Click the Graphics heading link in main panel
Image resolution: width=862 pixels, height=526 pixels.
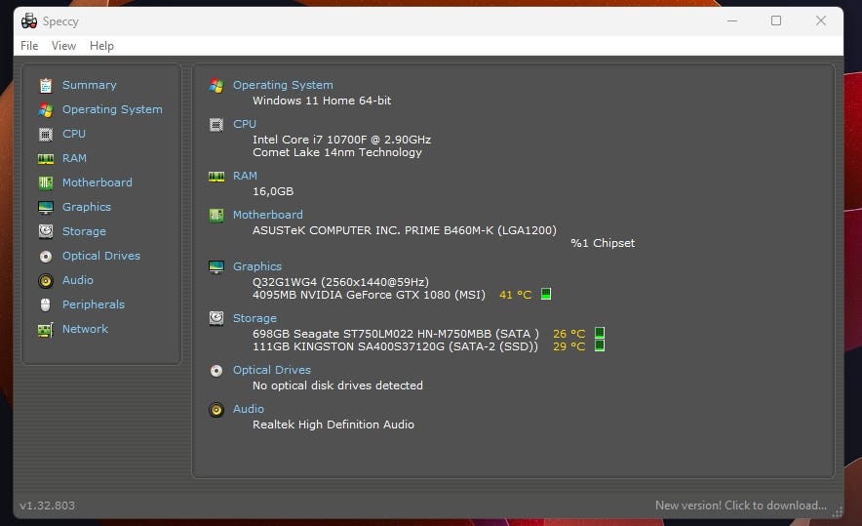257,266
